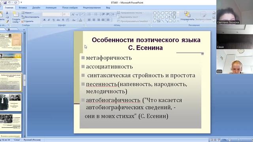Save the presentation from quick access toolbar

pos(5,3)
